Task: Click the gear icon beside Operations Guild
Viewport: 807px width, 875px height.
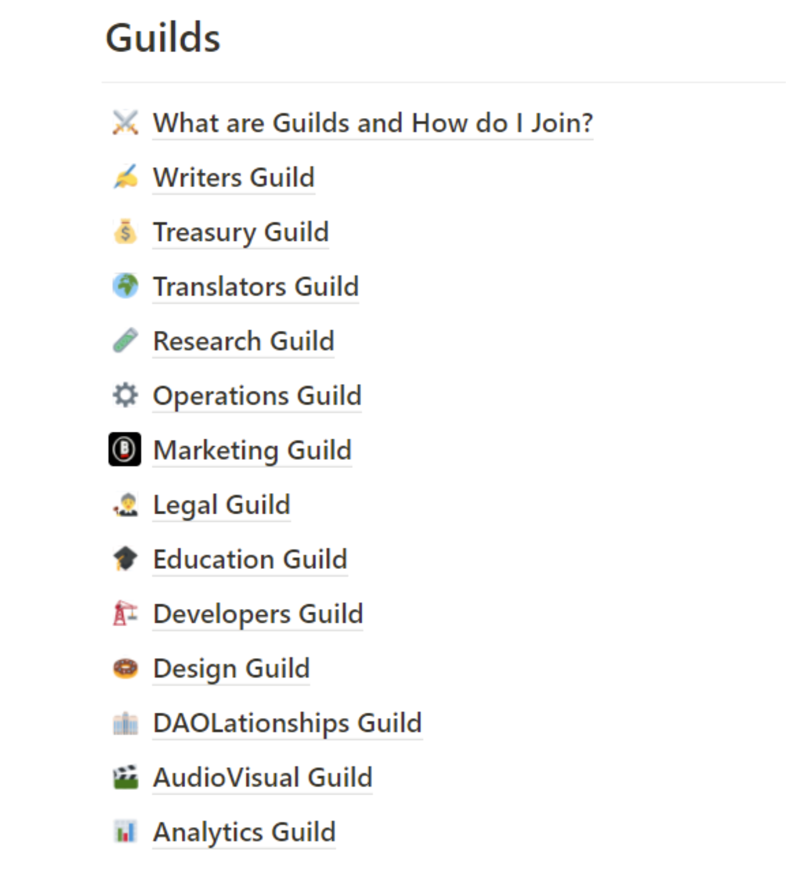Action: (125, 395)
